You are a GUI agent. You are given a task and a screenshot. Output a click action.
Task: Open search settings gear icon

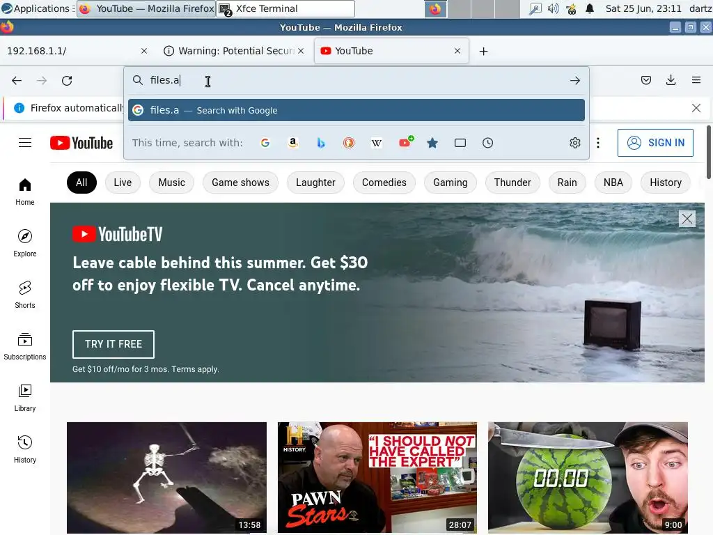click(574, 143)
